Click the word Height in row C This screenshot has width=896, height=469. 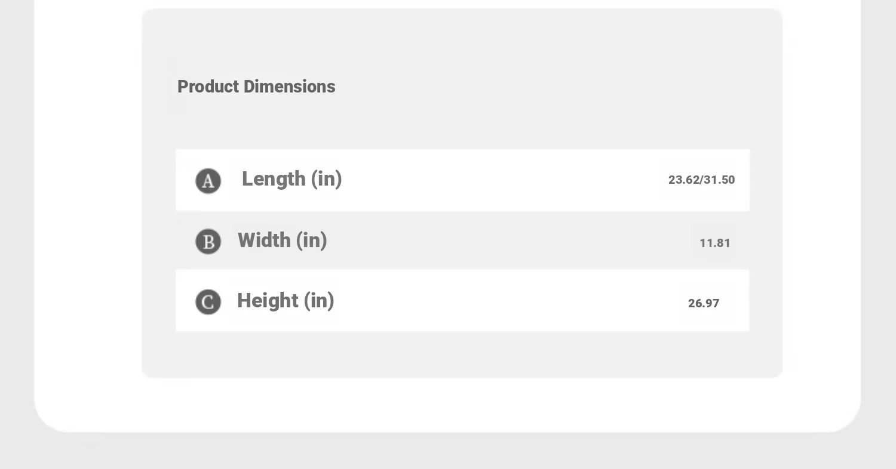[x=268, y=301]
